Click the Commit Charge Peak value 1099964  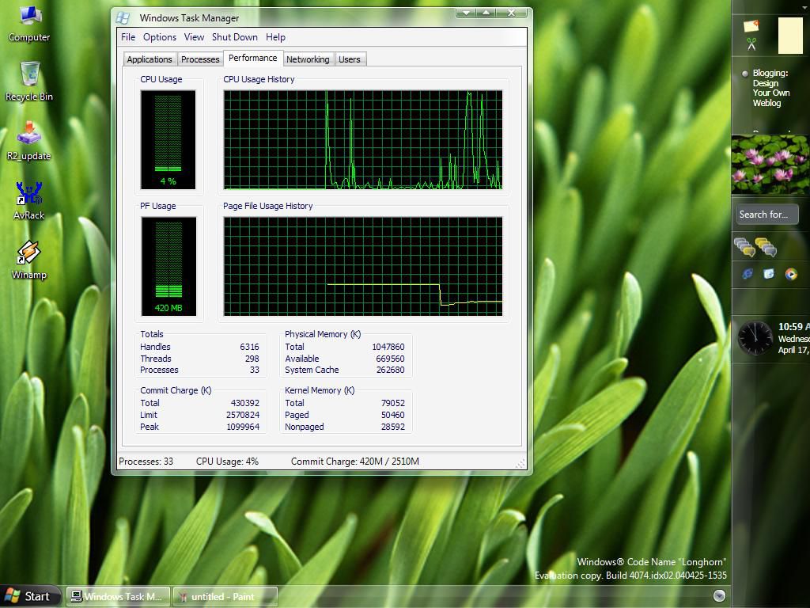click(243, 427)
